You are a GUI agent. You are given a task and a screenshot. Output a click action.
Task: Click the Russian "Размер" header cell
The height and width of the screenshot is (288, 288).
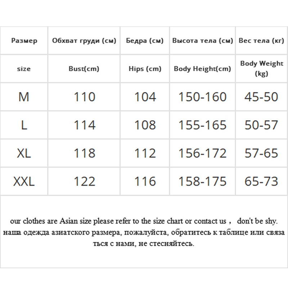(x=24, y=41)
